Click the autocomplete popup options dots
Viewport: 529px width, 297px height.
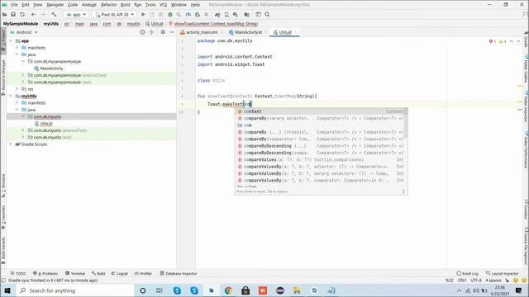(x=403, y=191)
